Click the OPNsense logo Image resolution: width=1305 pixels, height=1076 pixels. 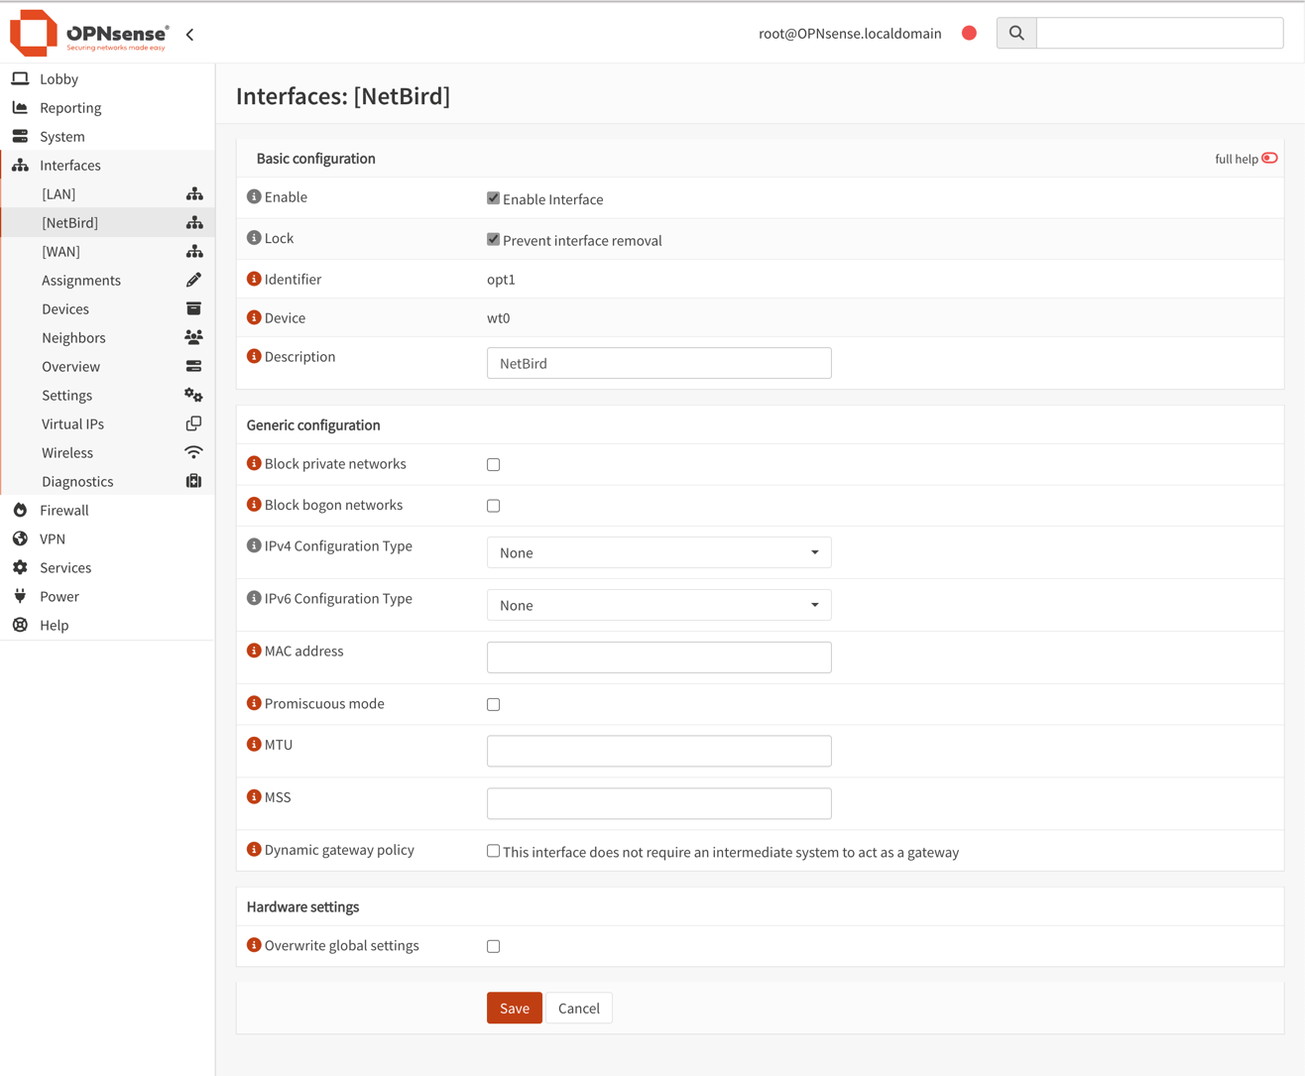89,34
